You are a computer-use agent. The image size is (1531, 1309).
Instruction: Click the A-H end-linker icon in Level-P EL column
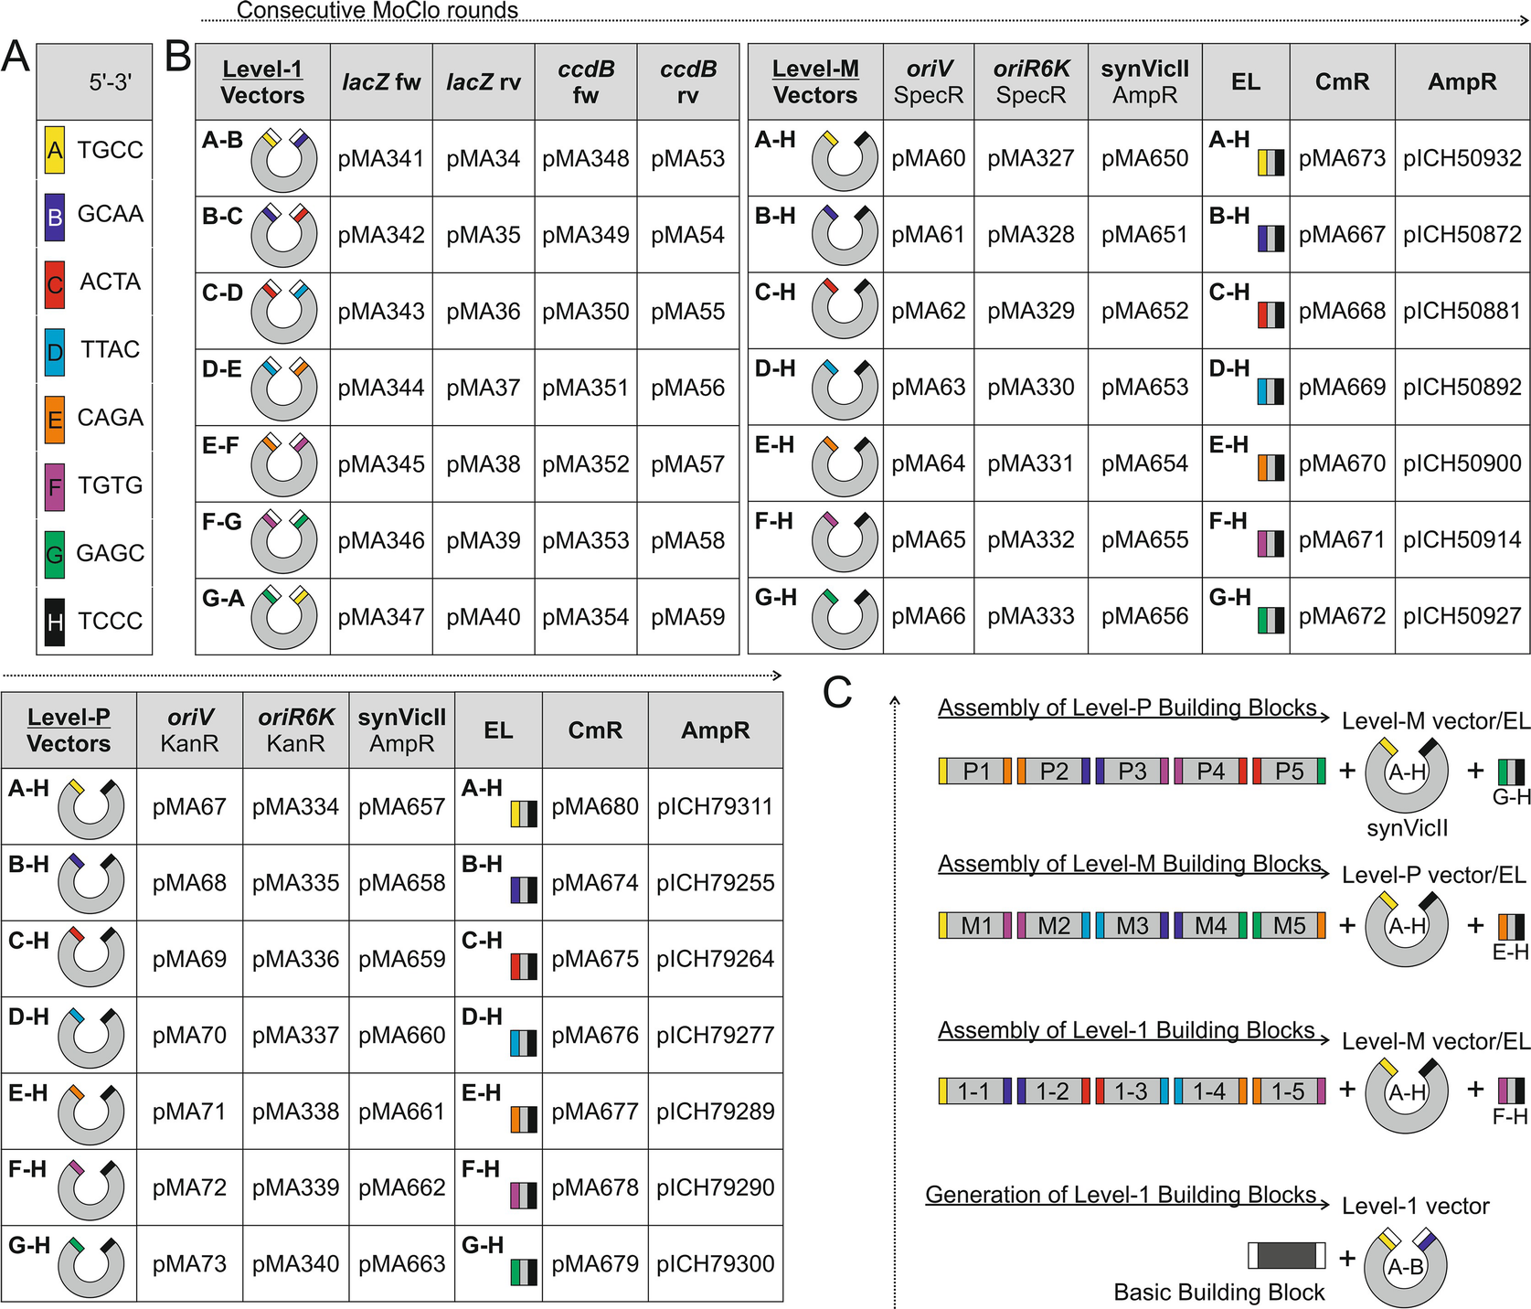(x=524, y=814)
